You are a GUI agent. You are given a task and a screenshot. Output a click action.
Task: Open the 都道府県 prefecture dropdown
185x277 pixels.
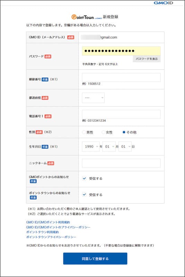(93, 98)
